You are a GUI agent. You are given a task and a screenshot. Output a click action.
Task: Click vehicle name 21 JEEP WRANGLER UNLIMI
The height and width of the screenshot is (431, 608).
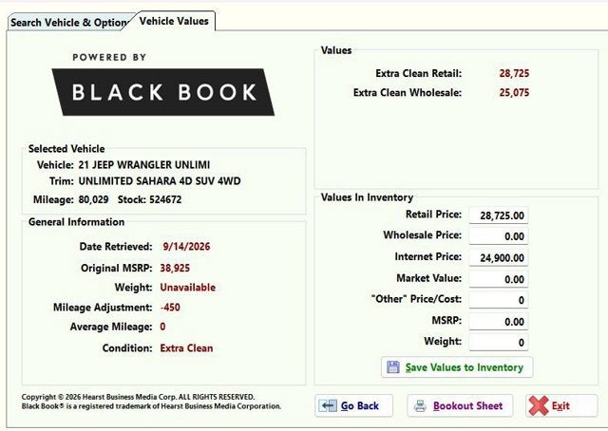pyautogui.click(x=144, y=165)
